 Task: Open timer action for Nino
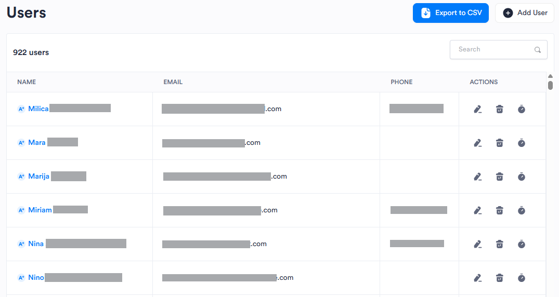(521, 278)
